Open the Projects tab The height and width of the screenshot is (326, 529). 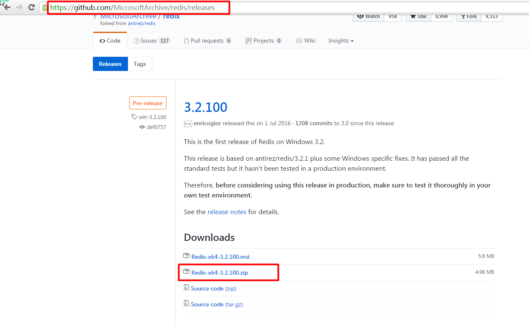tap(263, 40)
